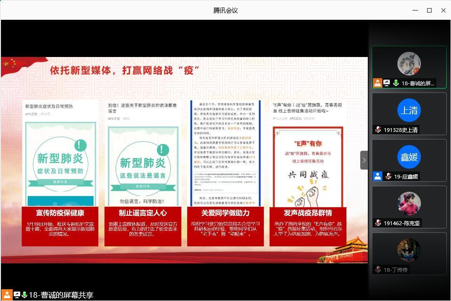Screen dimensions: 451x301
Task: Maximize the 腾讯会议 window
Action: [x=429, y=10]
